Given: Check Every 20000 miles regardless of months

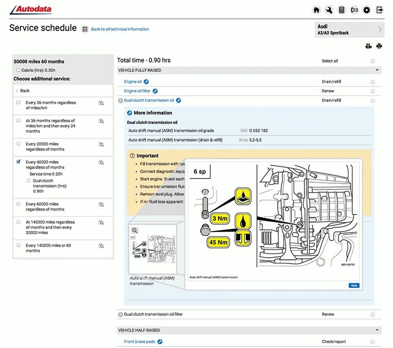Looking at the screenshot, I should click(18, 144).
